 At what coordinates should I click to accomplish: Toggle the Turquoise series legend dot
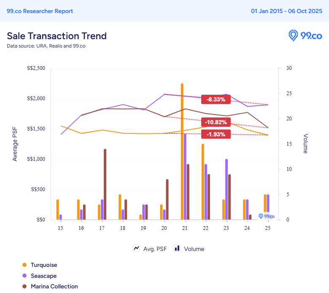point(24,265)
